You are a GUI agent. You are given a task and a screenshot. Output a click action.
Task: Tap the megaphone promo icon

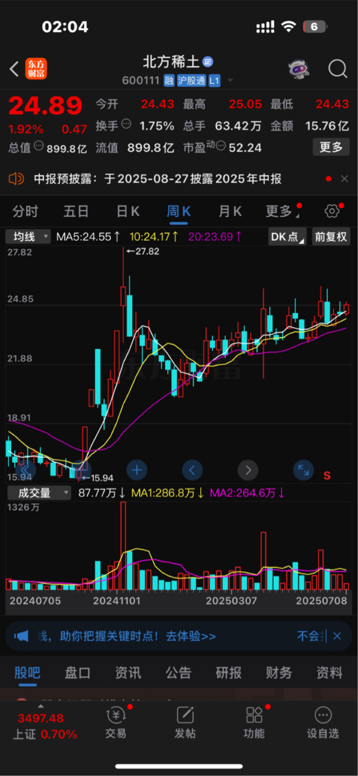click(21, 636)
